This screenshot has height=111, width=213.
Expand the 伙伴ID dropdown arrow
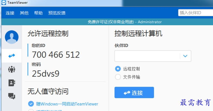point(185,56)
